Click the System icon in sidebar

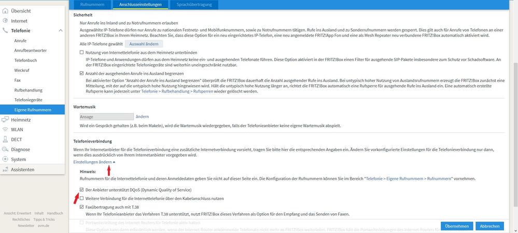5,159
